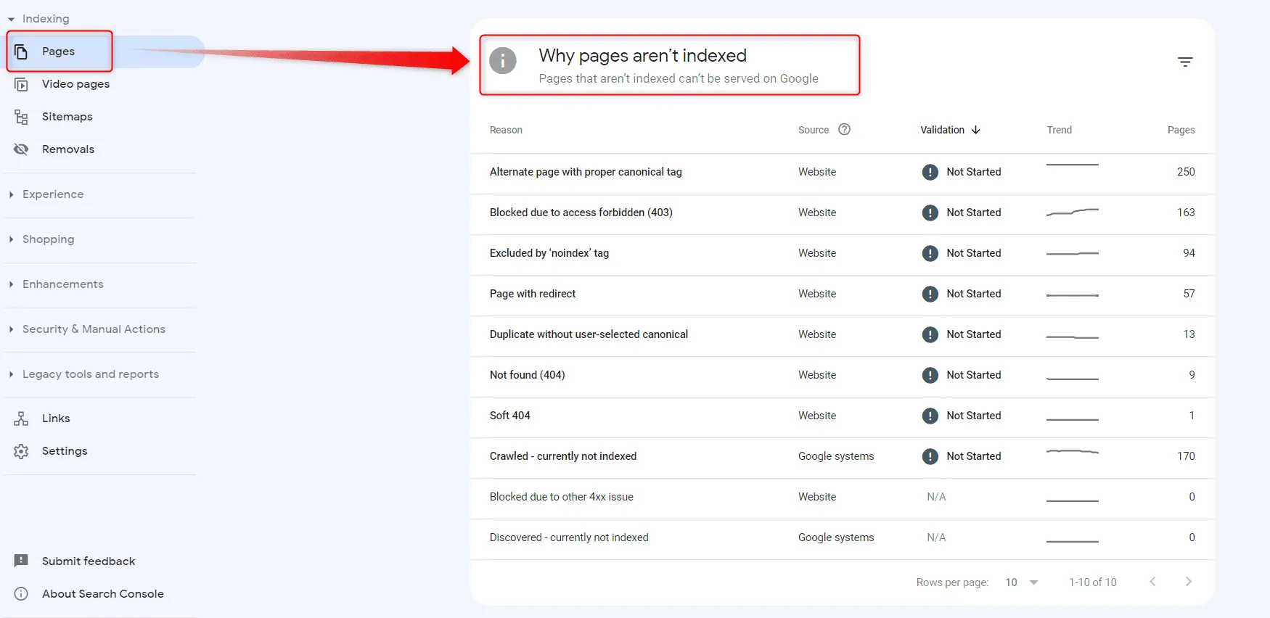Screen dimensions: 1270x618
Task: Click the Submit feedback icon
Action: tap(21, 561)
